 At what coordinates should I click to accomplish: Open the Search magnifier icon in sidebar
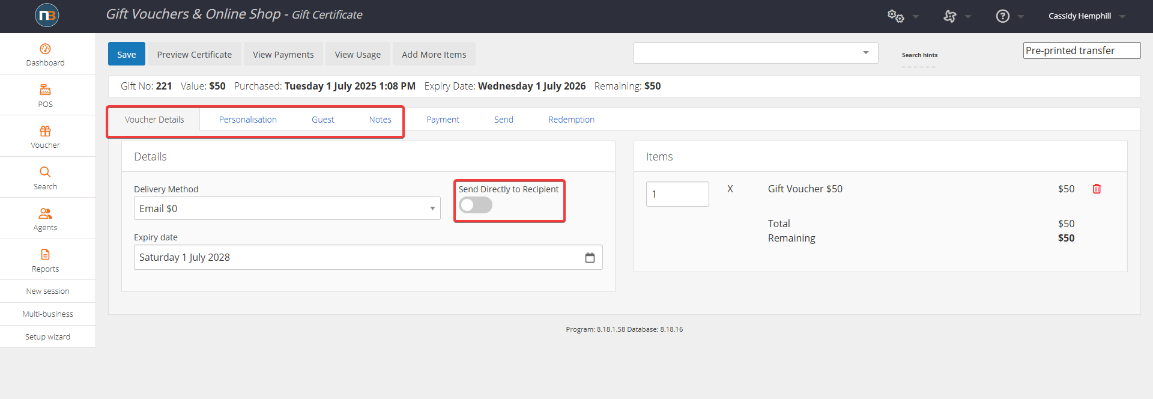tap(45, 172)
